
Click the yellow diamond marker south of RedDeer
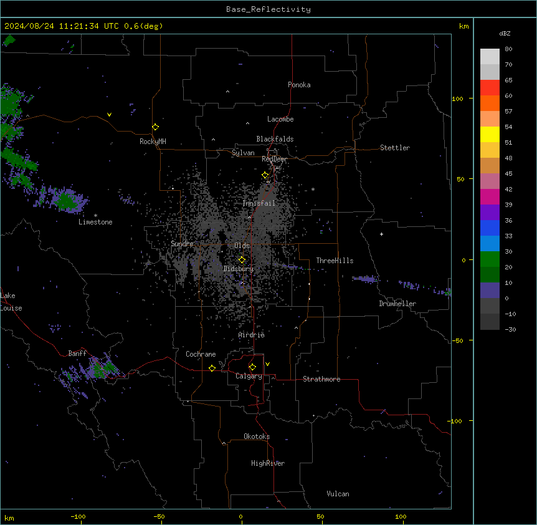coord(265,175)
